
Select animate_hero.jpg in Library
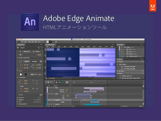pyautogui.click(x=129, y=66)
